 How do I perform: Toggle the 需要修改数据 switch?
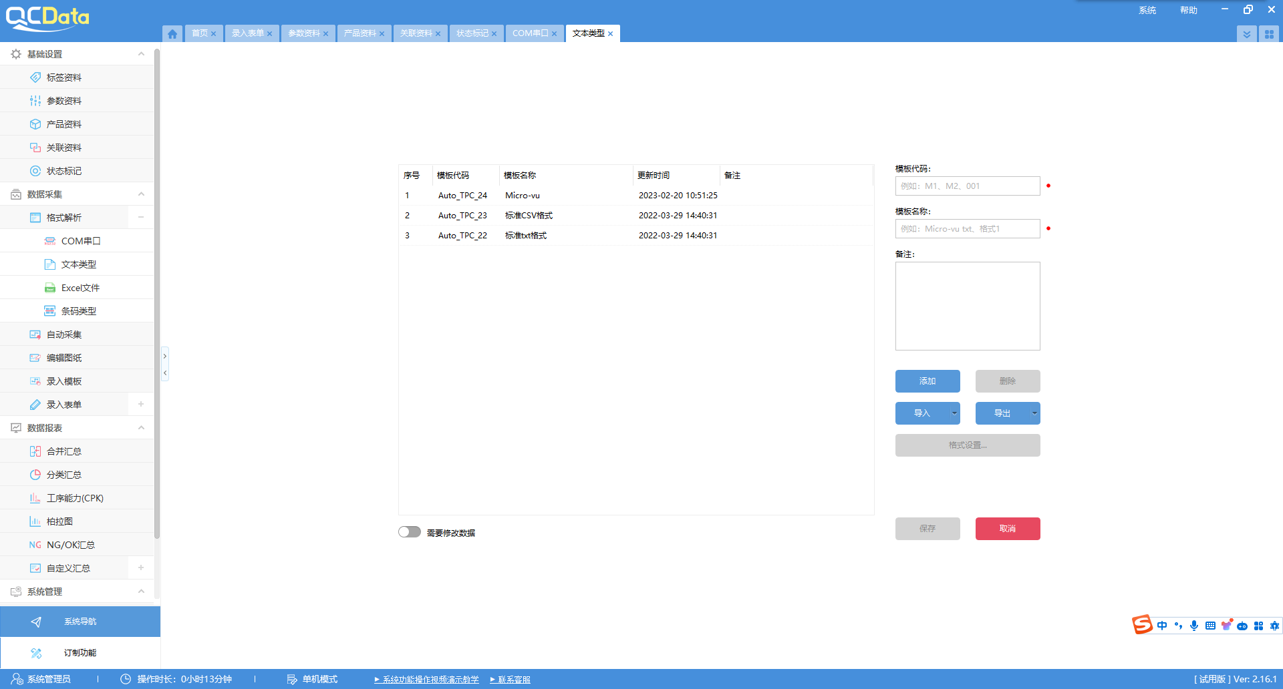410,532
